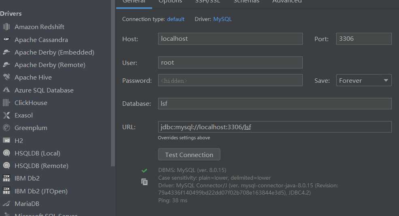Click the Exasol X icon
399x216 pixels.
click(6, 115)
